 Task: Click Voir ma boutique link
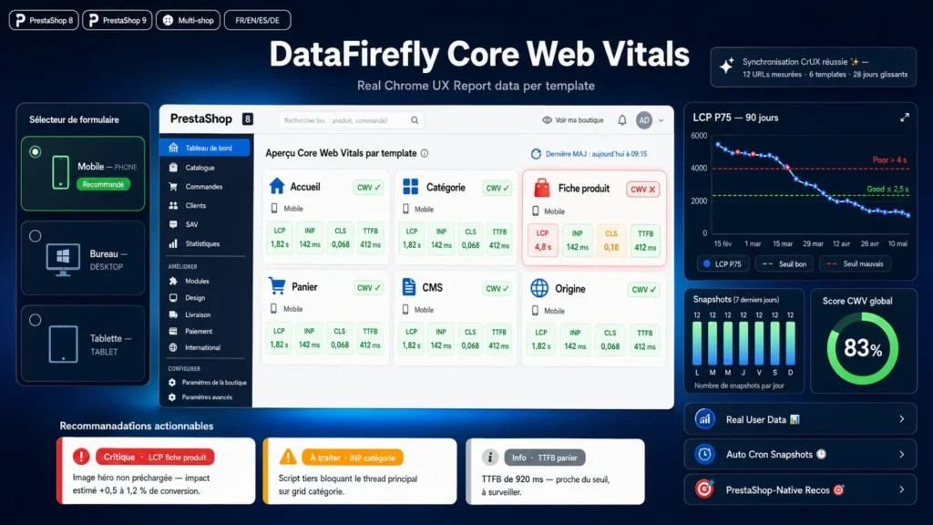[x=572, y=120]
